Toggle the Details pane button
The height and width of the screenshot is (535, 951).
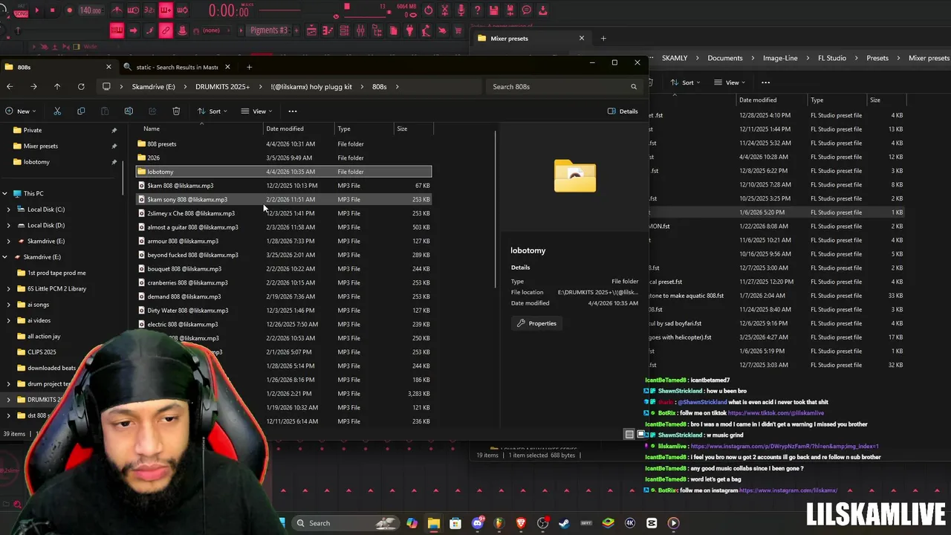tap(623, 111)
